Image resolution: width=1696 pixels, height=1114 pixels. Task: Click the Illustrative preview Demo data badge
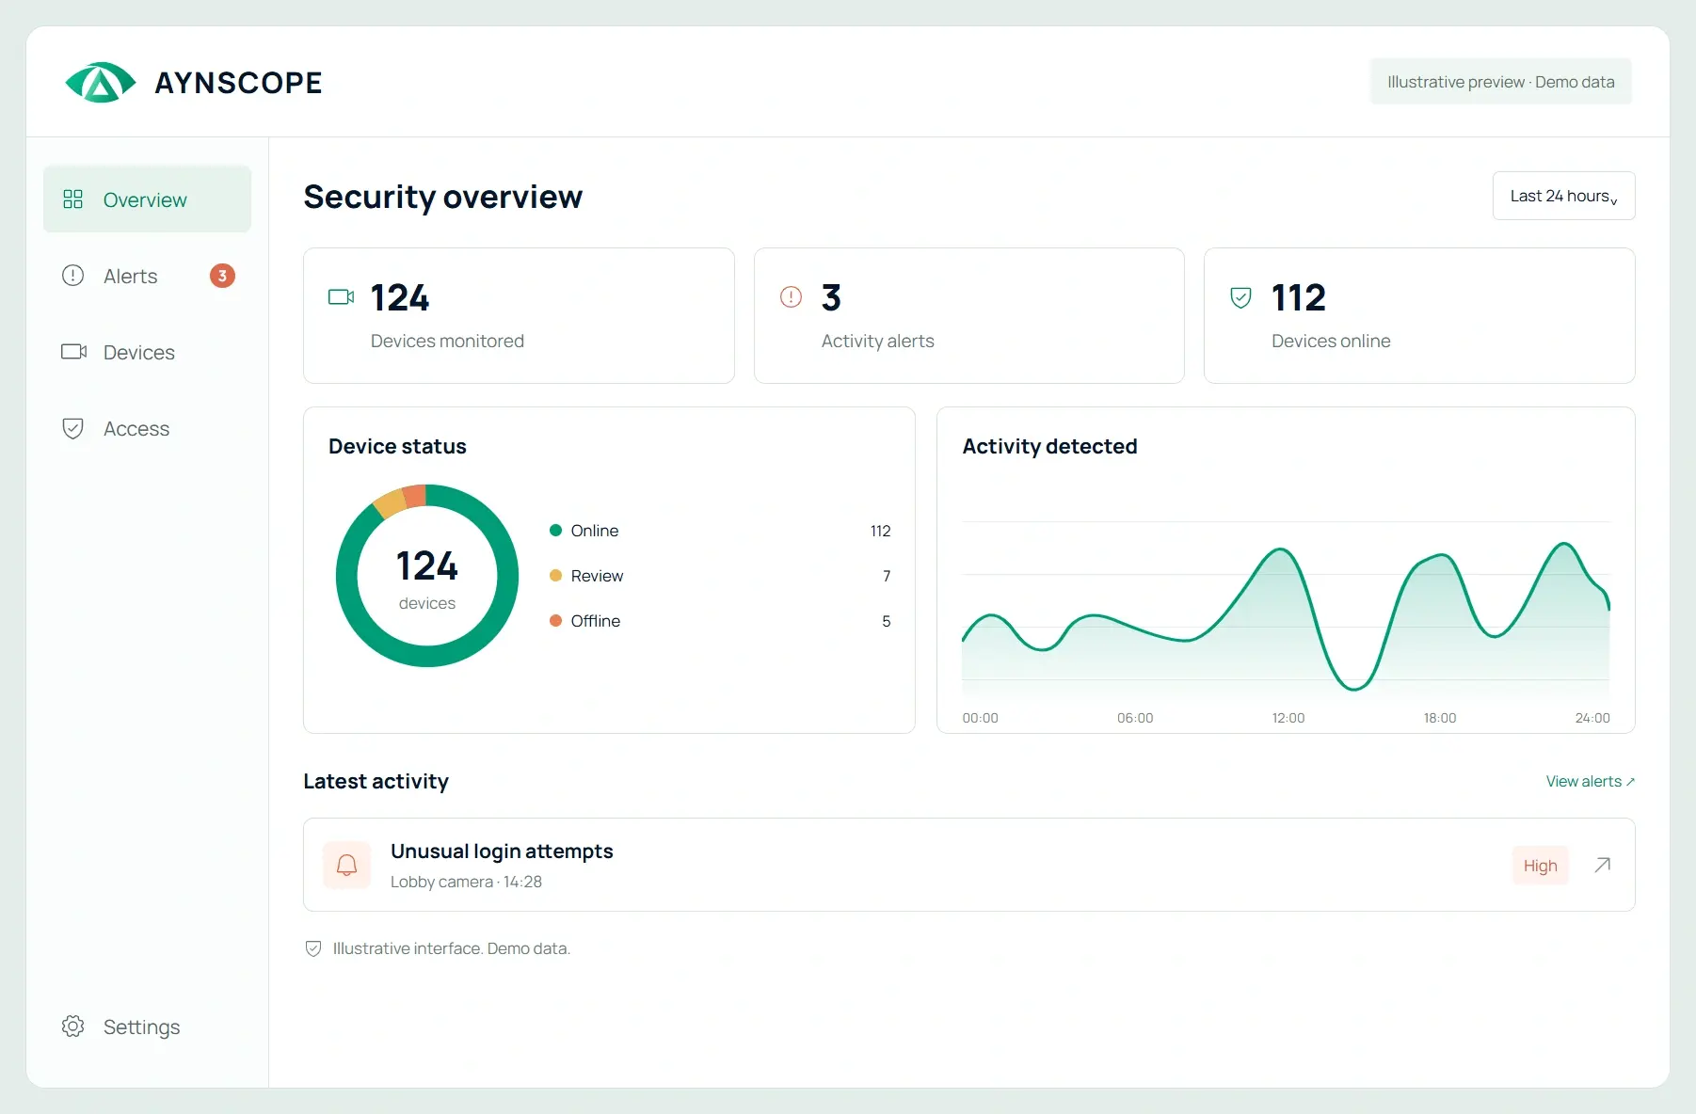point(1500,82)
